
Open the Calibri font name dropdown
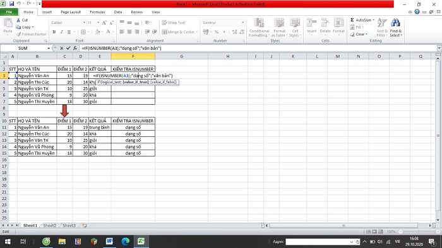(x=84, y=23)
